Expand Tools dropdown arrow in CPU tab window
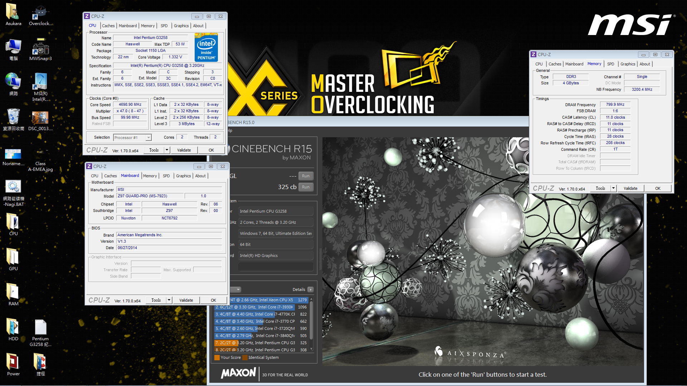The image size is (687, 386). pyautogui.click(x=167, y=150)
